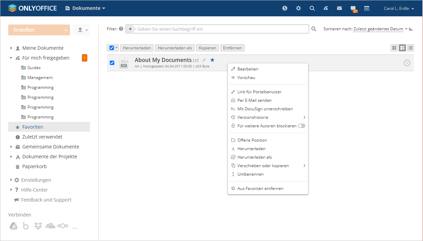Uncheck the About My Documents file checkbox

112,63
